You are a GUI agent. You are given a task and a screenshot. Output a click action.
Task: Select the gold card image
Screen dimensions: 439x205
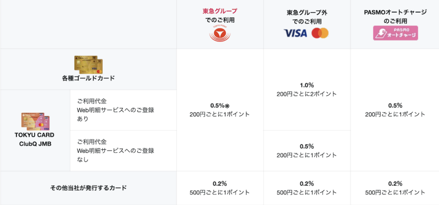[88, 64]
